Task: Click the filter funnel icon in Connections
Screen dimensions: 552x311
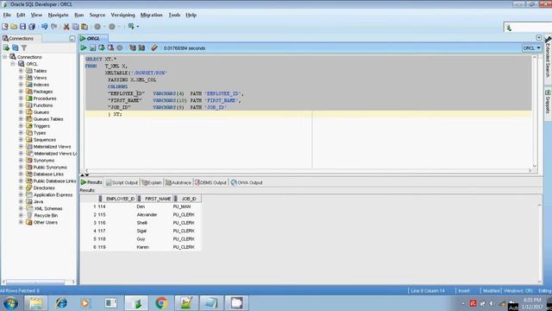Action: pos(24,48)
